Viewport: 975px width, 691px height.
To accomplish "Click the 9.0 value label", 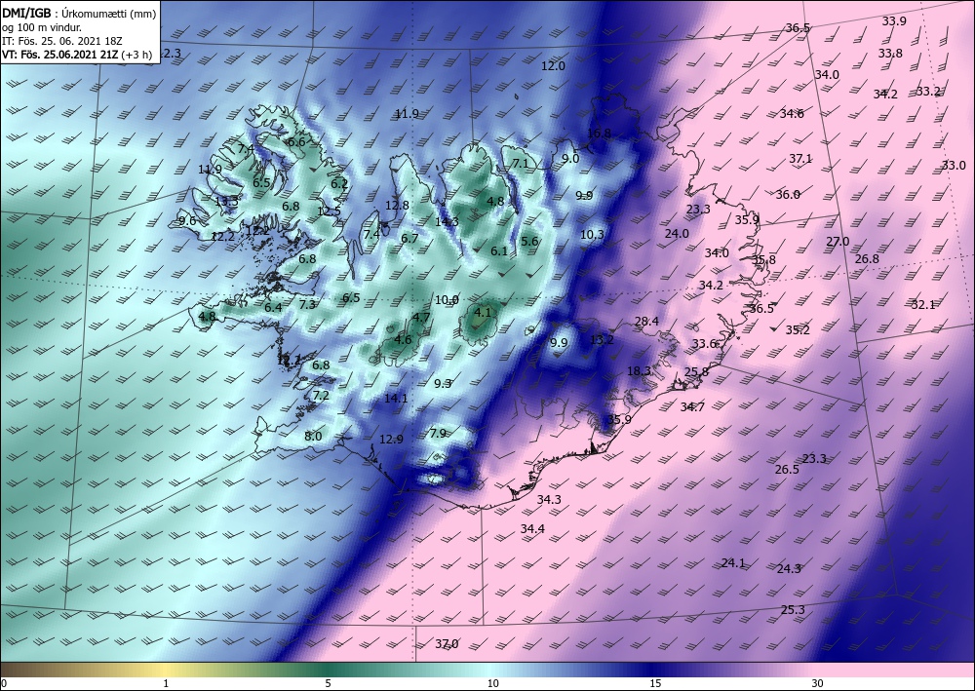I will [570, 159].
